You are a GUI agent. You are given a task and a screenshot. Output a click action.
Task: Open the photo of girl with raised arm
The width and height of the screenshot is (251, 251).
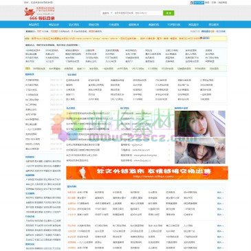(x=200, y=124)
